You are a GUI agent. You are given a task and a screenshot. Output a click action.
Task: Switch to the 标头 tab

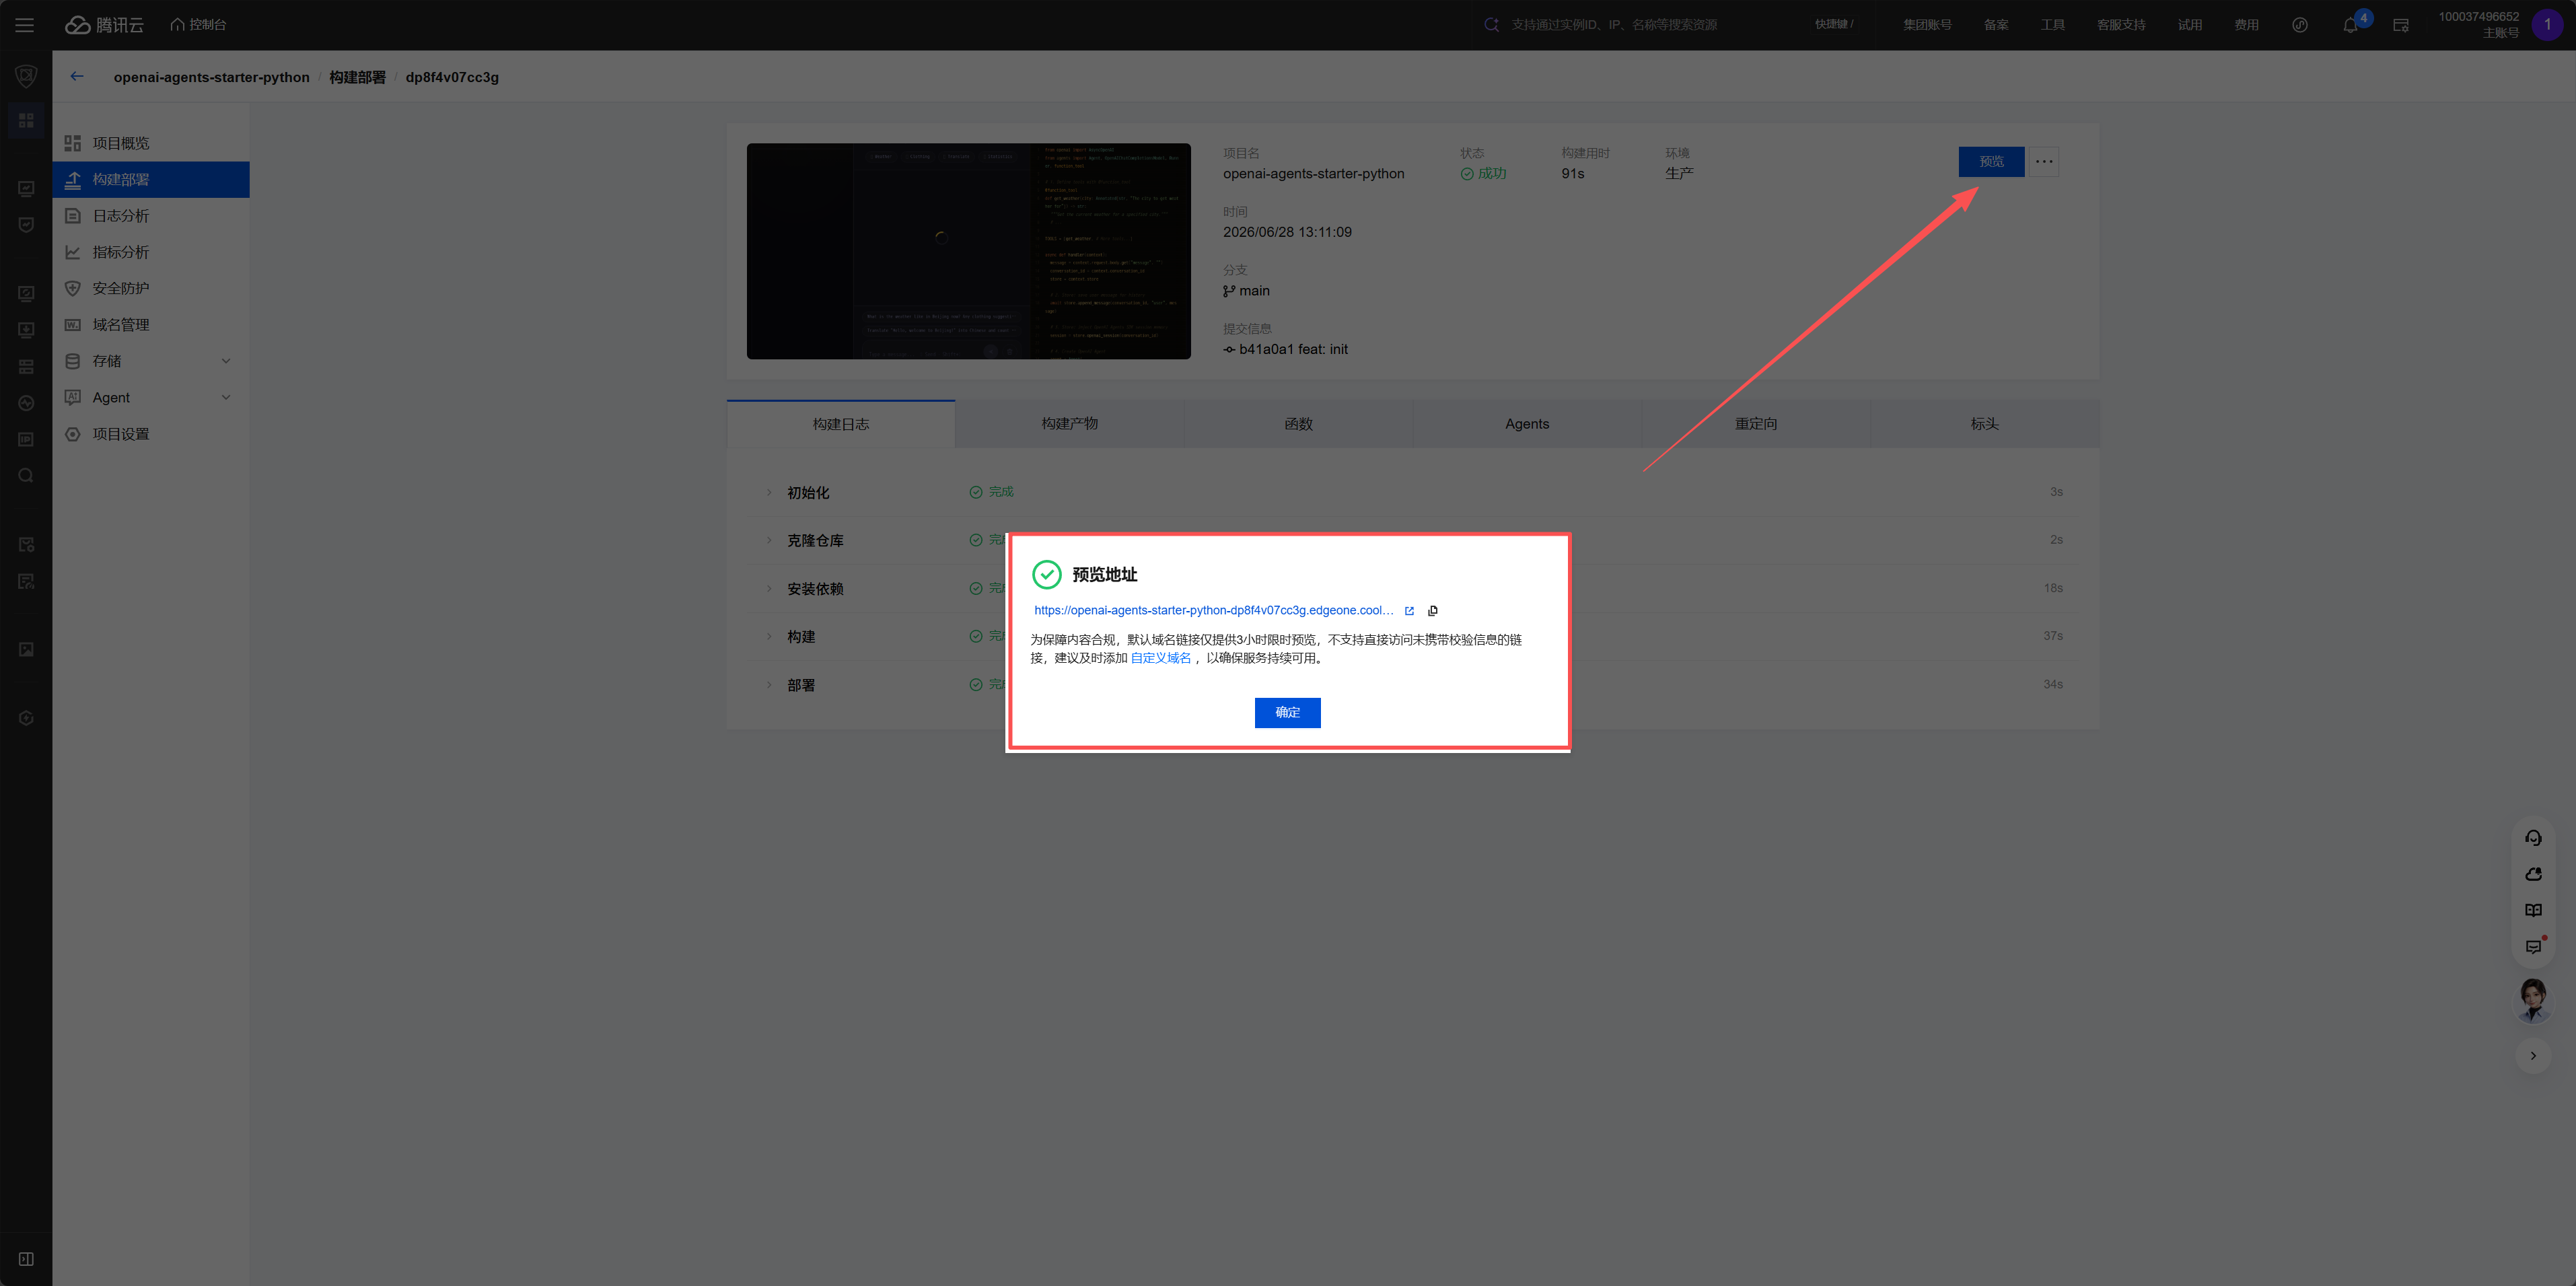(1984, 424)
